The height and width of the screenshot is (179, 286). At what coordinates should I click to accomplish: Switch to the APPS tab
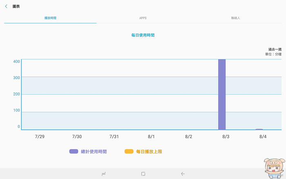pyautogui.click(x=143, y=18)
